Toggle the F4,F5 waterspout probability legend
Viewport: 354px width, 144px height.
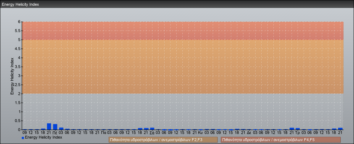tap(281, 140)
